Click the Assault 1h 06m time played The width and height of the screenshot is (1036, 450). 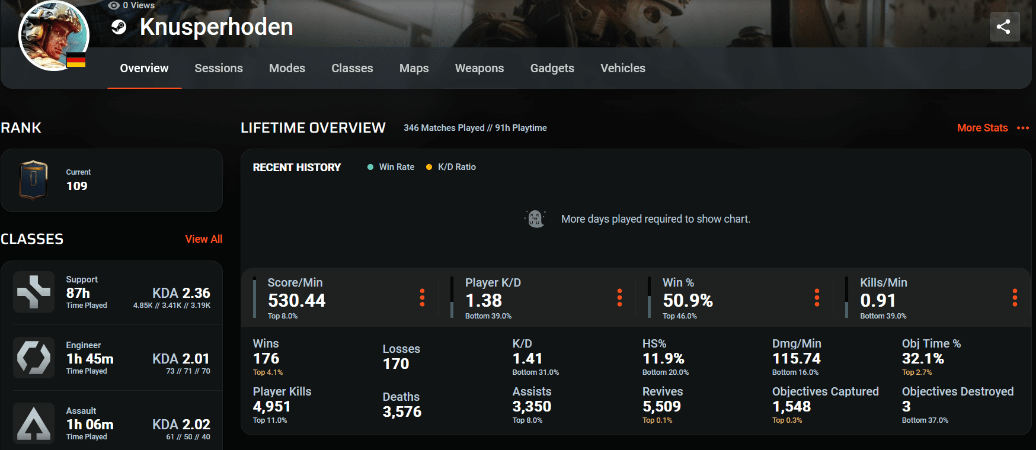click(90, 425)
